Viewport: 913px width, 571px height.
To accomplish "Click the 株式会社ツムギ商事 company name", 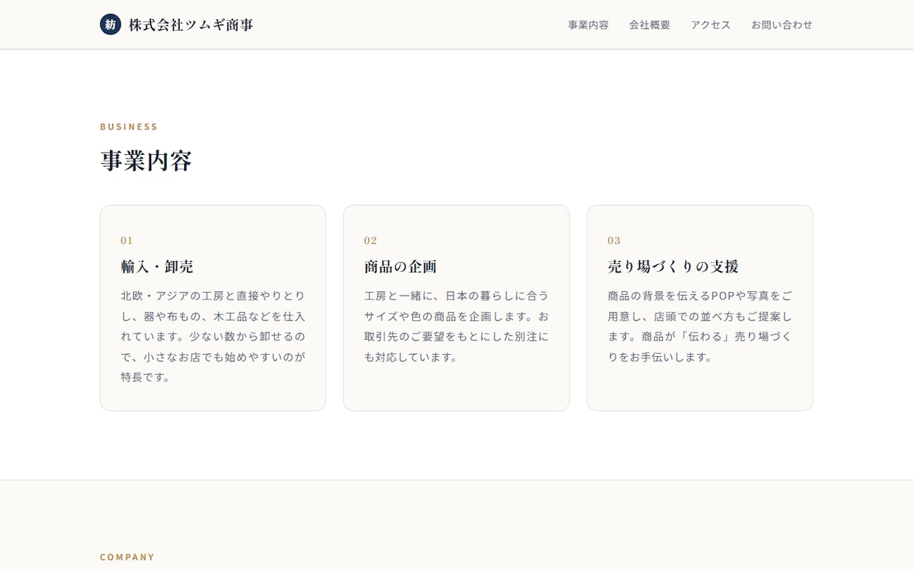I will coord(191,25).
